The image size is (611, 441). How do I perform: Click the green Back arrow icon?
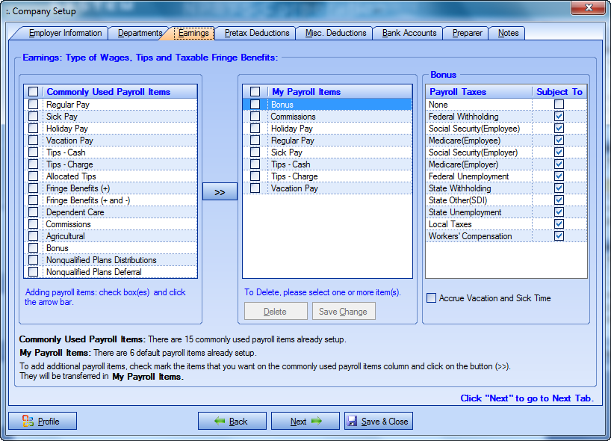pyautogui.click(x=220, y=421)
